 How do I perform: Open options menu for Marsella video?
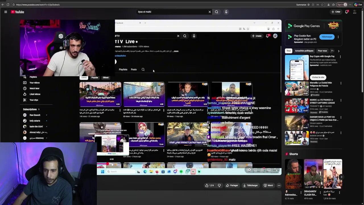click(x=341, y=83)
